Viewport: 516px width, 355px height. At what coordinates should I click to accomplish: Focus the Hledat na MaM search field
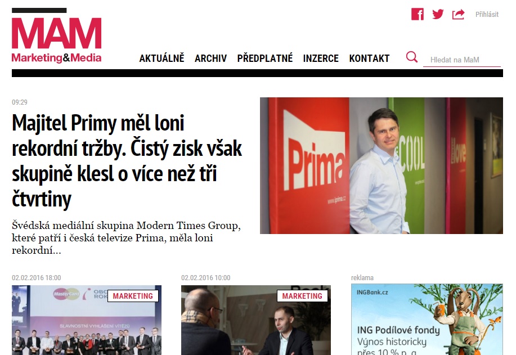(462, 60)
